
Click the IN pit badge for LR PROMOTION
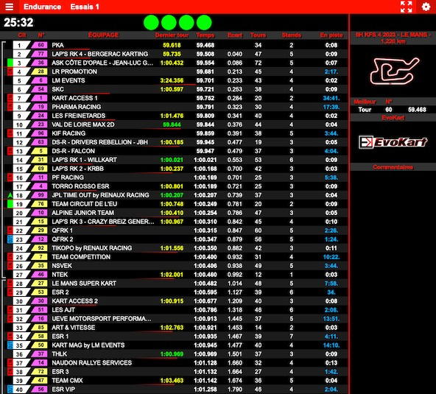pos(10,71)
